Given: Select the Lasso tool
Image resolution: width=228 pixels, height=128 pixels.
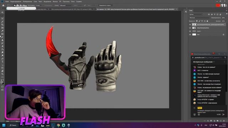Looking at the screenshot, I should tap(2, 18).
